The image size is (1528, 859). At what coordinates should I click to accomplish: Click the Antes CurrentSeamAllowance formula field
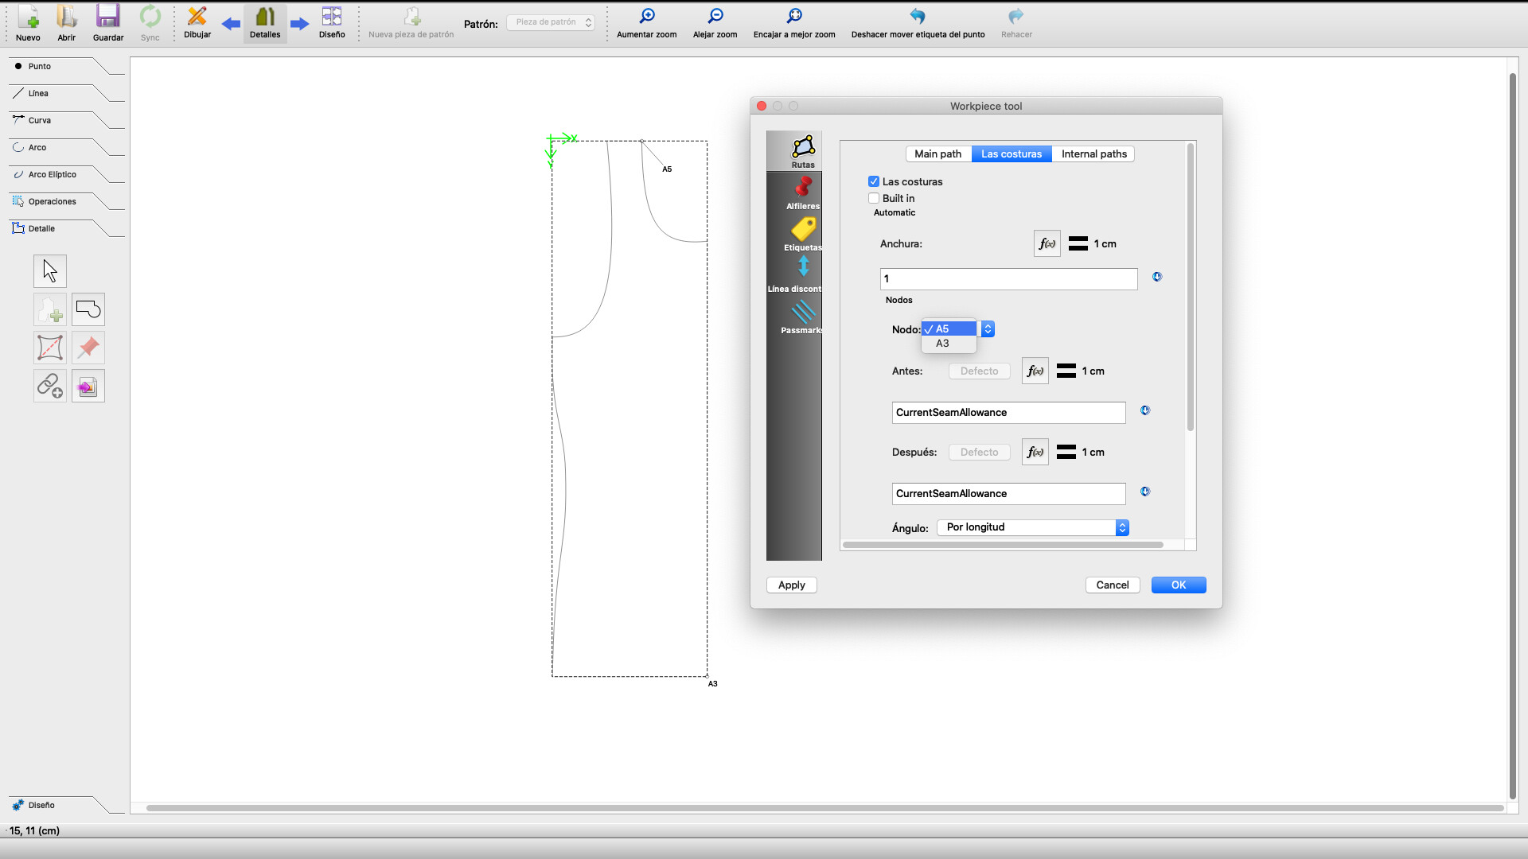click(x=1008, y=413)
